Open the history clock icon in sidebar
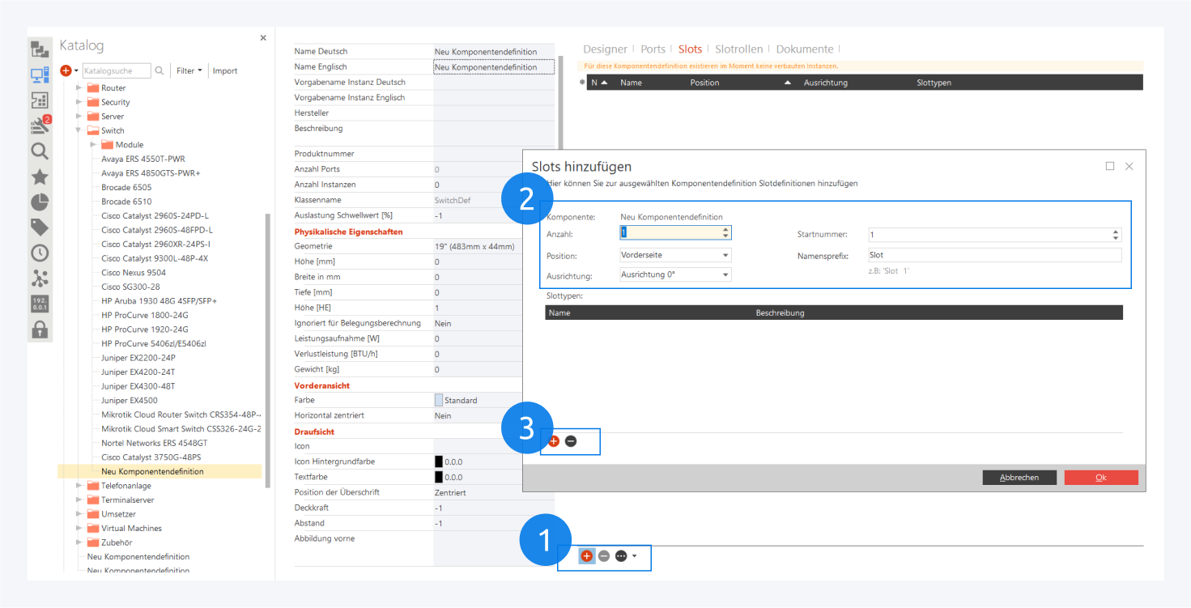 pyautogui.click(x=40, y=253)
